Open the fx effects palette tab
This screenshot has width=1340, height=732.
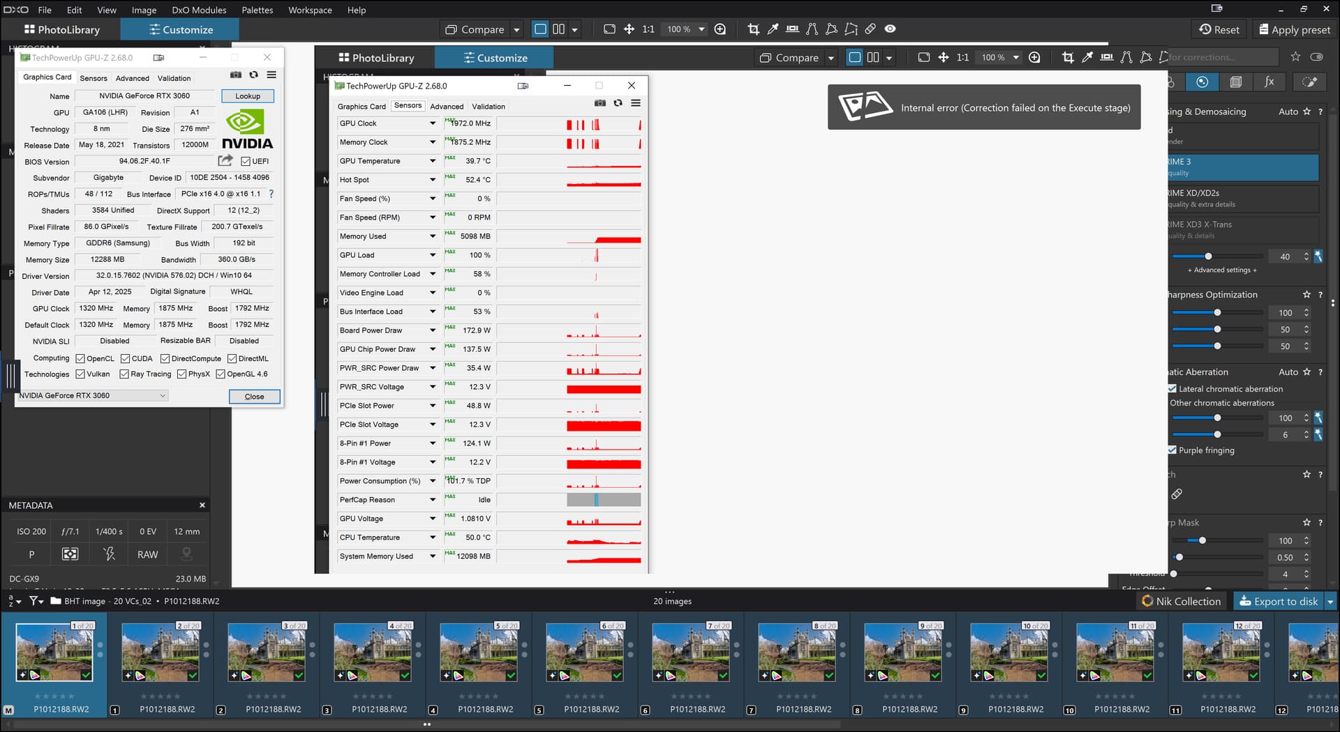pos(1269,82)
